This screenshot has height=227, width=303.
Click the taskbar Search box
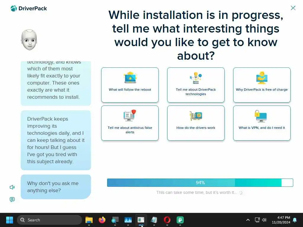pyautogui.click(x=49, y=220)
